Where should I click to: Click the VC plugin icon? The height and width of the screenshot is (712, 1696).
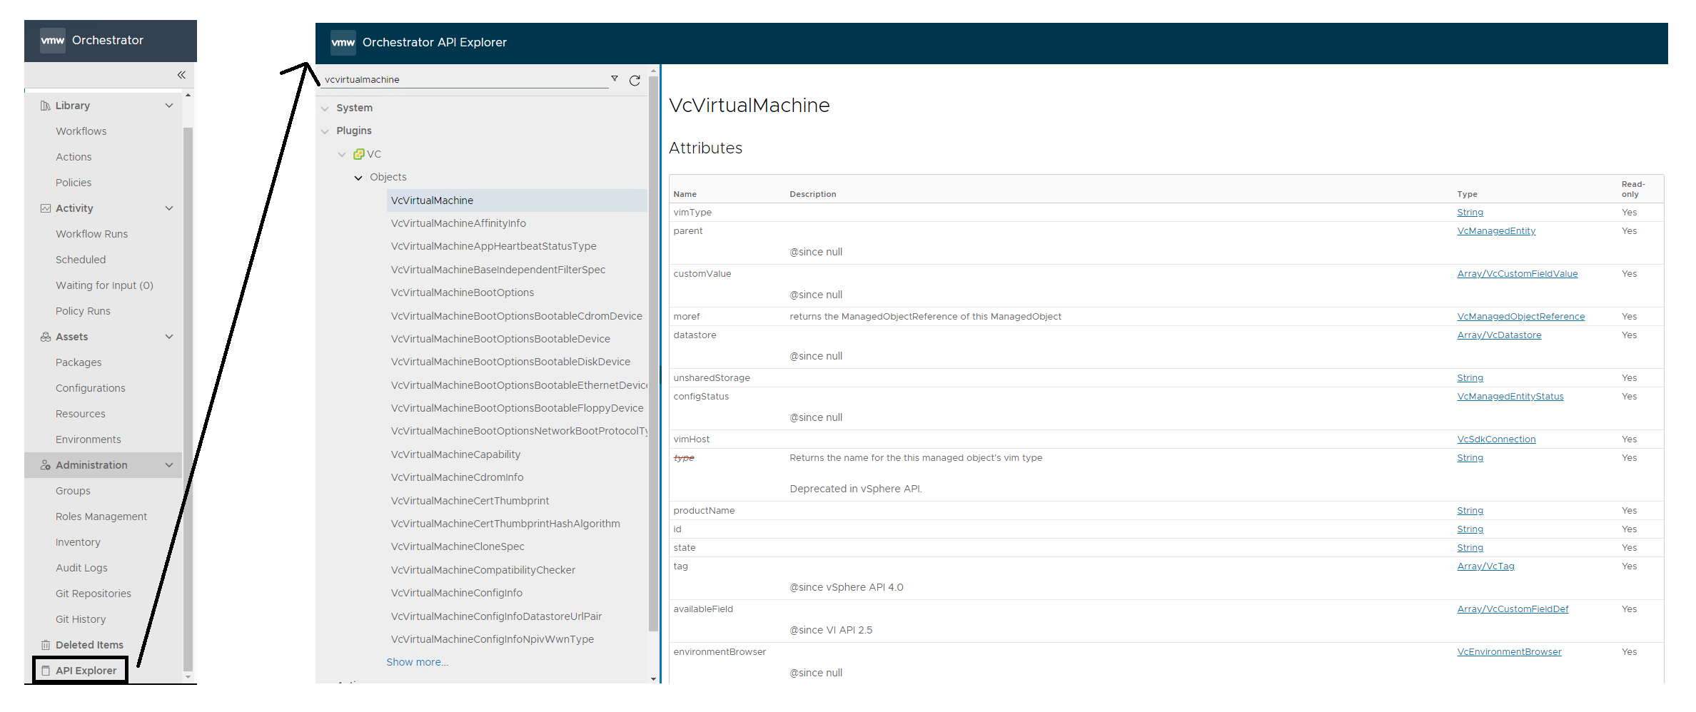click(x=358, y=154)
